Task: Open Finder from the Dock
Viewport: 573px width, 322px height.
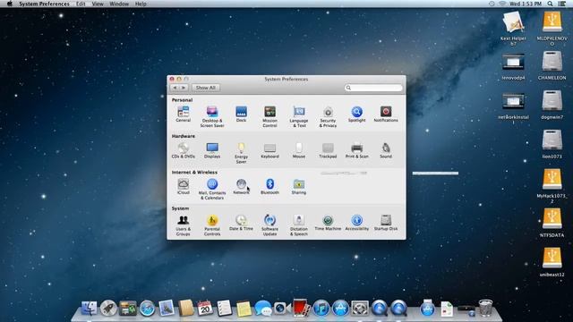Action: (90, 309)
